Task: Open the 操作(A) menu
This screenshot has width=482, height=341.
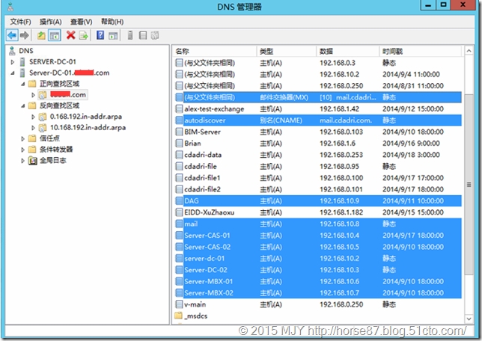Action: click(x=51, y=22)
